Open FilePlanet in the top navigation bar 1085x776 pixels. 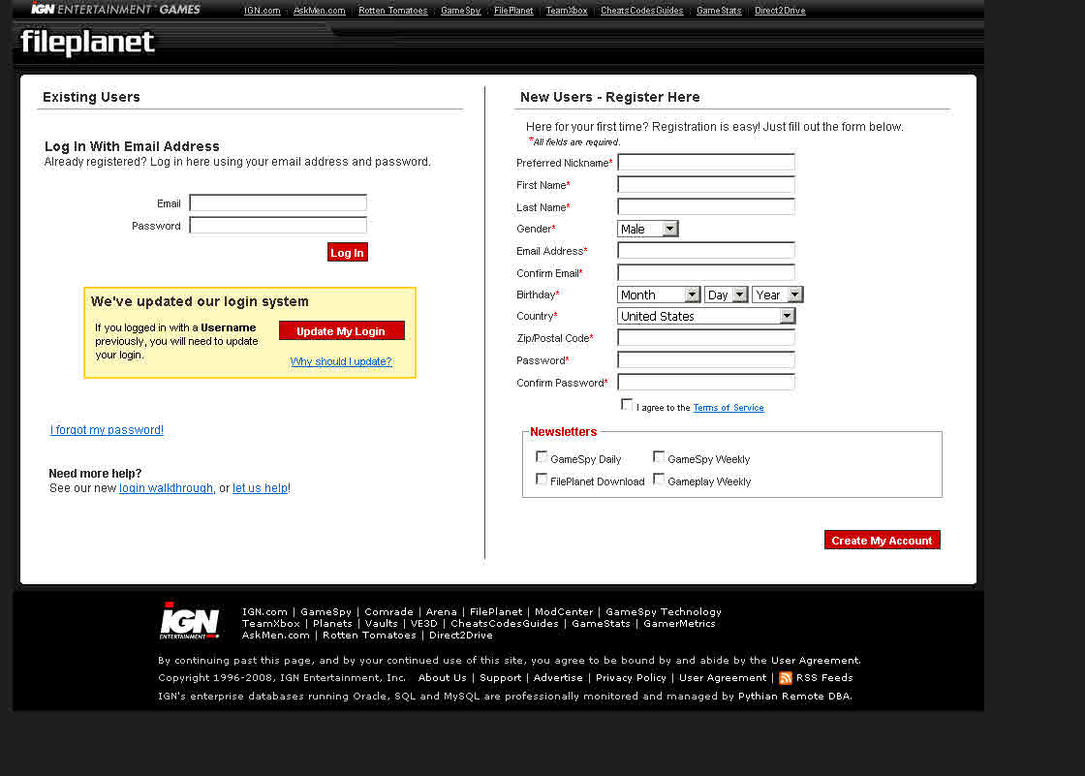(513, 11)
